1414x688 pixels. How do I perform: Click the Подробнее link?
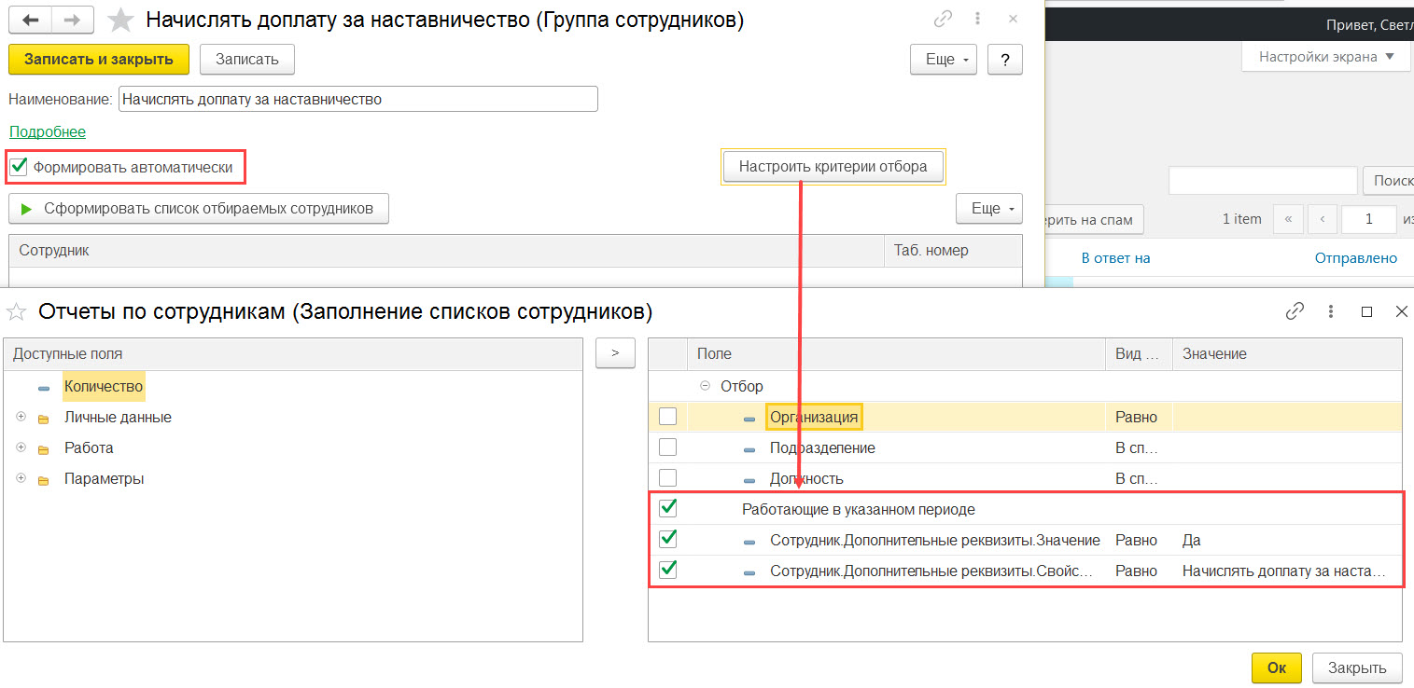(48, 132)
